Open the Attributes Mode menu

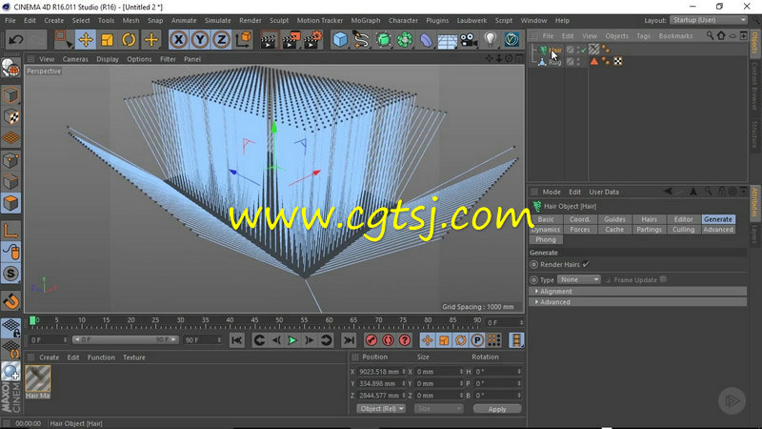tap(551, 192)
